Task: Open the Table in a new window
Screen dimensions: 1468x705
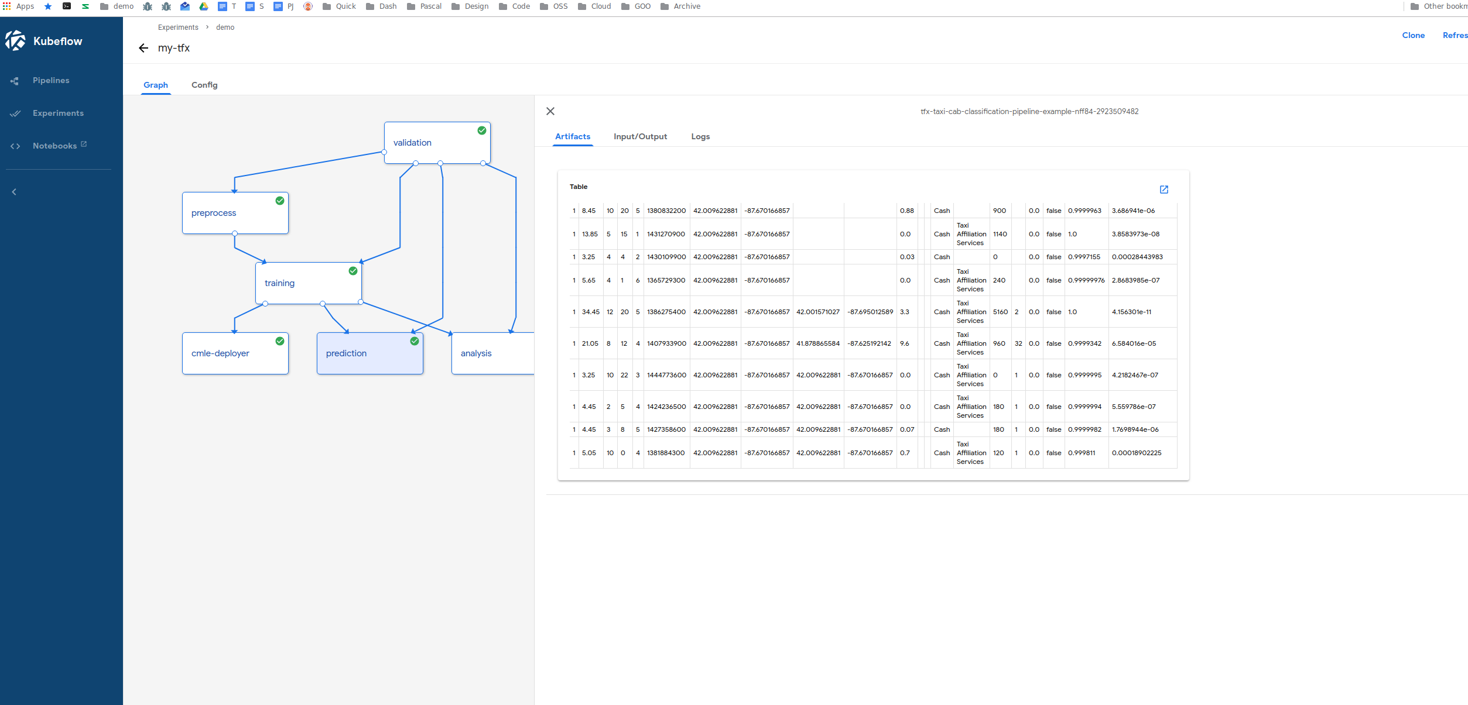Action: pos(1164,189)
